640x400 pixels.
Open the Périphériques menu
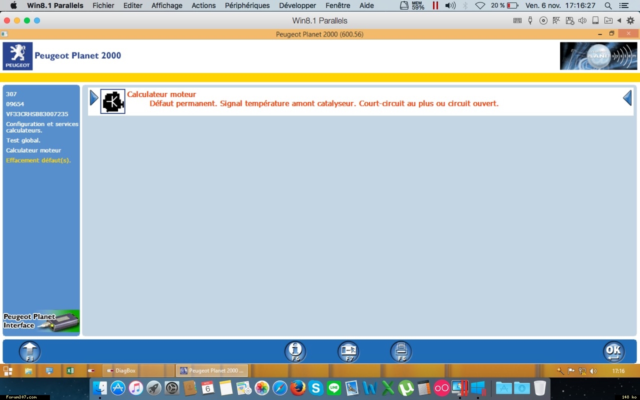coord(247,5)
